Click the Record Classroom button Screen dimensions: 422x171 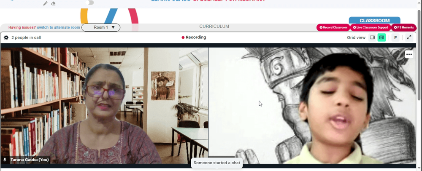click(333, 27)
